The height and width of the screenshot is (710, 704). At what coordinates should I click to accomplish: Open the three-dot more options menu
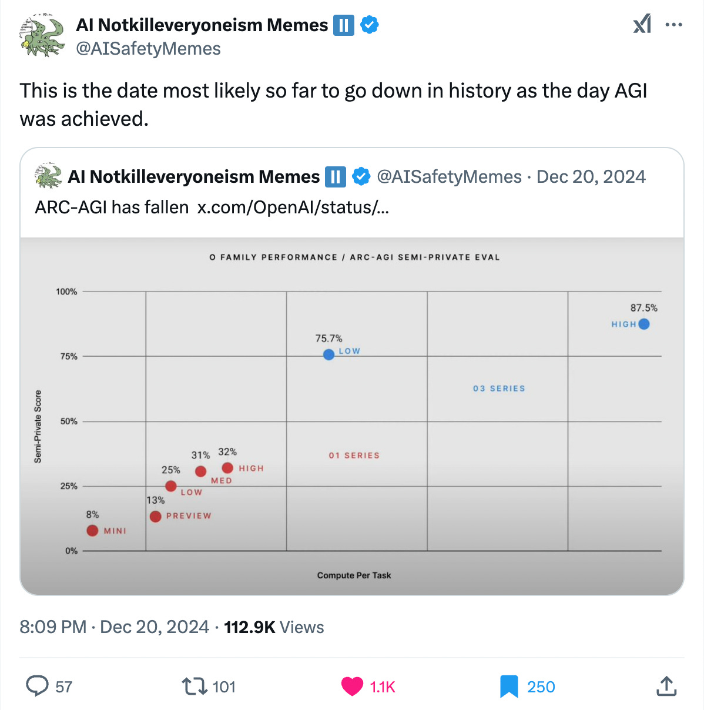pyautogui.click(x=673, y=25)
